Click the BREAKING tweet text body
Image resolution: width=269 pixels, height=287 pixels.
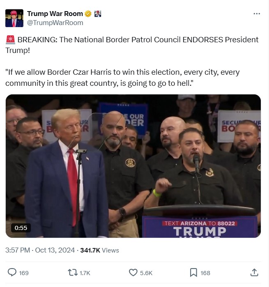(x=132, y=62)
